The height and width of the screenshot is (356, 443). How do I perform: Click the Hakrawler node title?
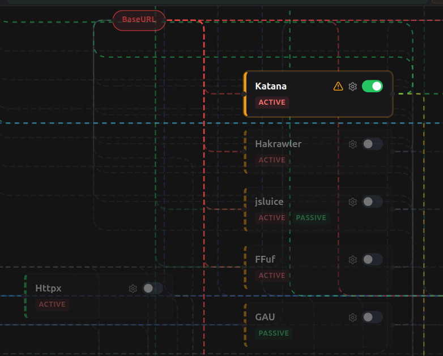click(x=278, y=144)
